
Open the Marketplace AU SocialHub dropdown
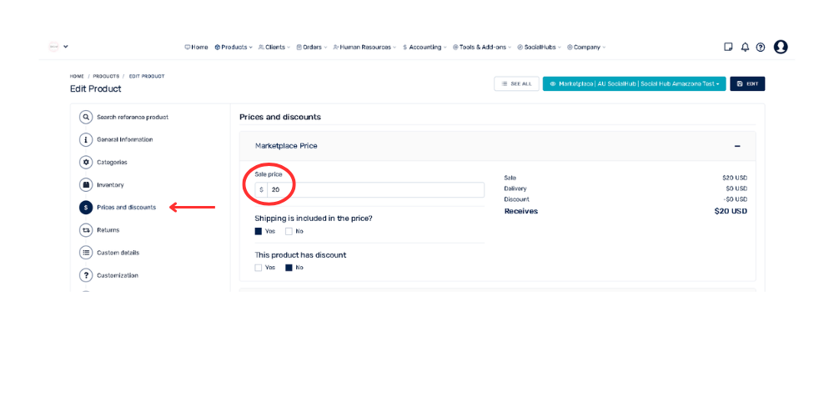[634, 84]
